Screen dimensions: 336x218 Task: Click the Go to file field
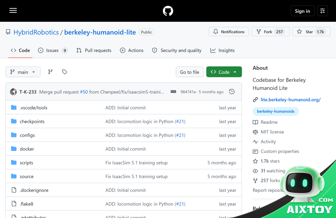coord(189,72)
